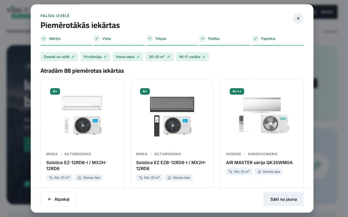The height and width of the screenshot is (217, 348).
Task: Click the checkmark icon beside Papildus step
Action: pyautogui.click(x=255, y=39)
